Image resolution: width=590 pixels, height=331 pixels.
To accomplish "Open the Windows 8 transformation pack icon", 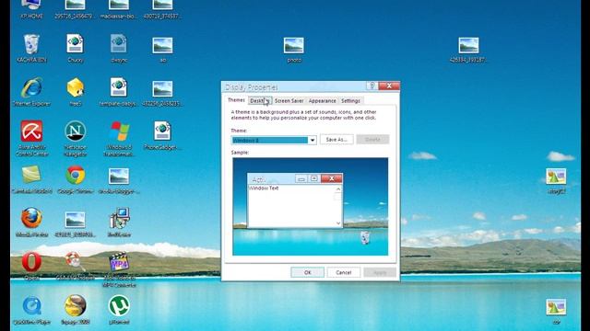I will [119, 138].
